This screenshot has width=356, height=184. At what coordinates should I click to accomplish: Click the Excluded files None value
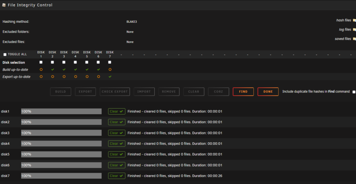(130, 42)
